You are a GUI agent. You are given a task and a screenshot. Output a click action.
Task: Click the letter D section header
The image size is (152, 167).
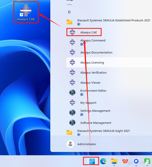point(69,12)
